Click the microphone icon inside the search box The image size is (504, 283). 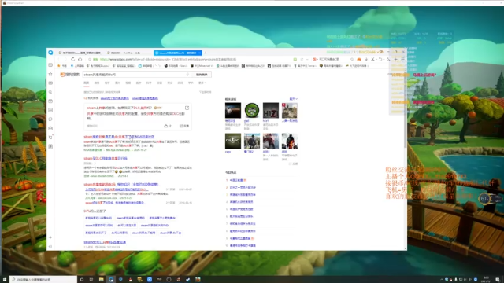(x=187, y=75)
